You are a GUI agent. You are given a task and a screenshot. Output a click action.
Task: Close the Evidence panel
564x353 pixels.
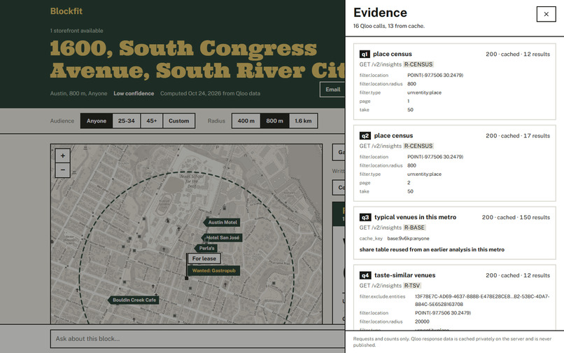click(546, 14)
